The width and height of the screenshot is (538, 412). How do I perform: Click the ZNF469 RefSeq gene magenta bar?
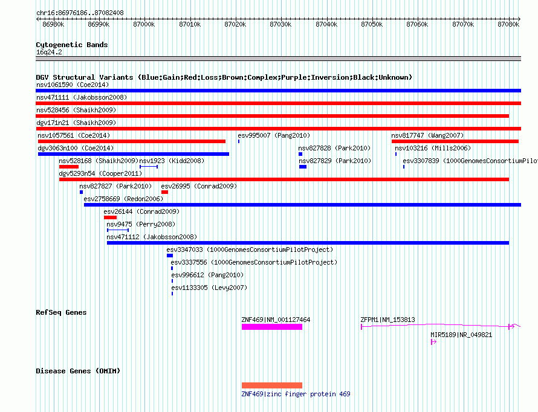(x=272, y=327)
